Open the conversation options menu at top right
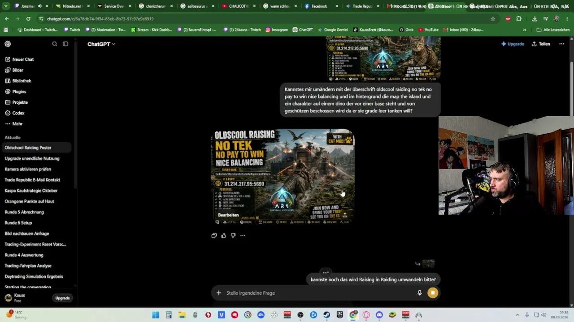This screenshot has height=322, width=574. coord(561,44)
